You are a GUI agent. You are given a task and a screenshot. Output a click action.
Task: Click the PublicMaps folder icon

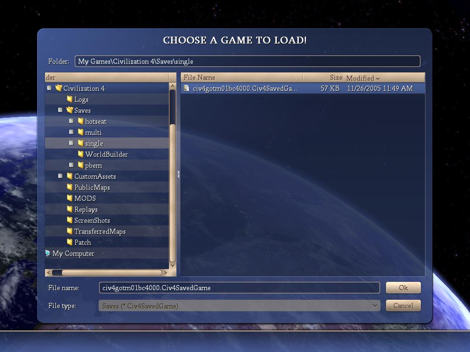pos(70,187)
